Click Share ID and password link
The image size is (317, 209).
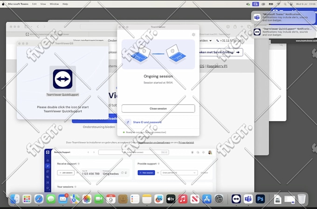point(147,122)
